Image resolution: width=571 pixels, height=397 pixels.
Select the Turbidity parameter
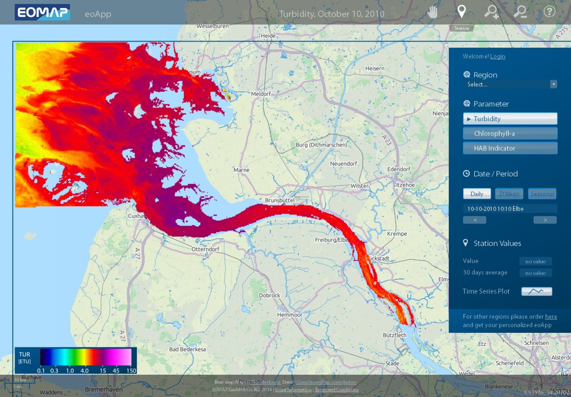(510, 118)
